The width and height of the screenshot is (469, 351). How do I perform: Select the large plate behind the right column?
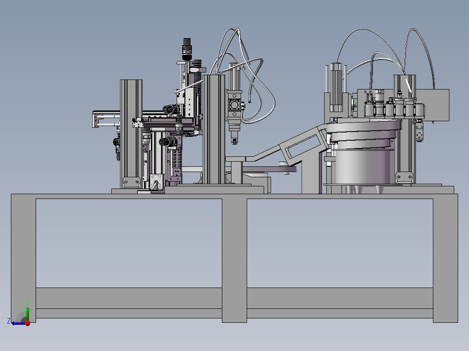(432, 105)
